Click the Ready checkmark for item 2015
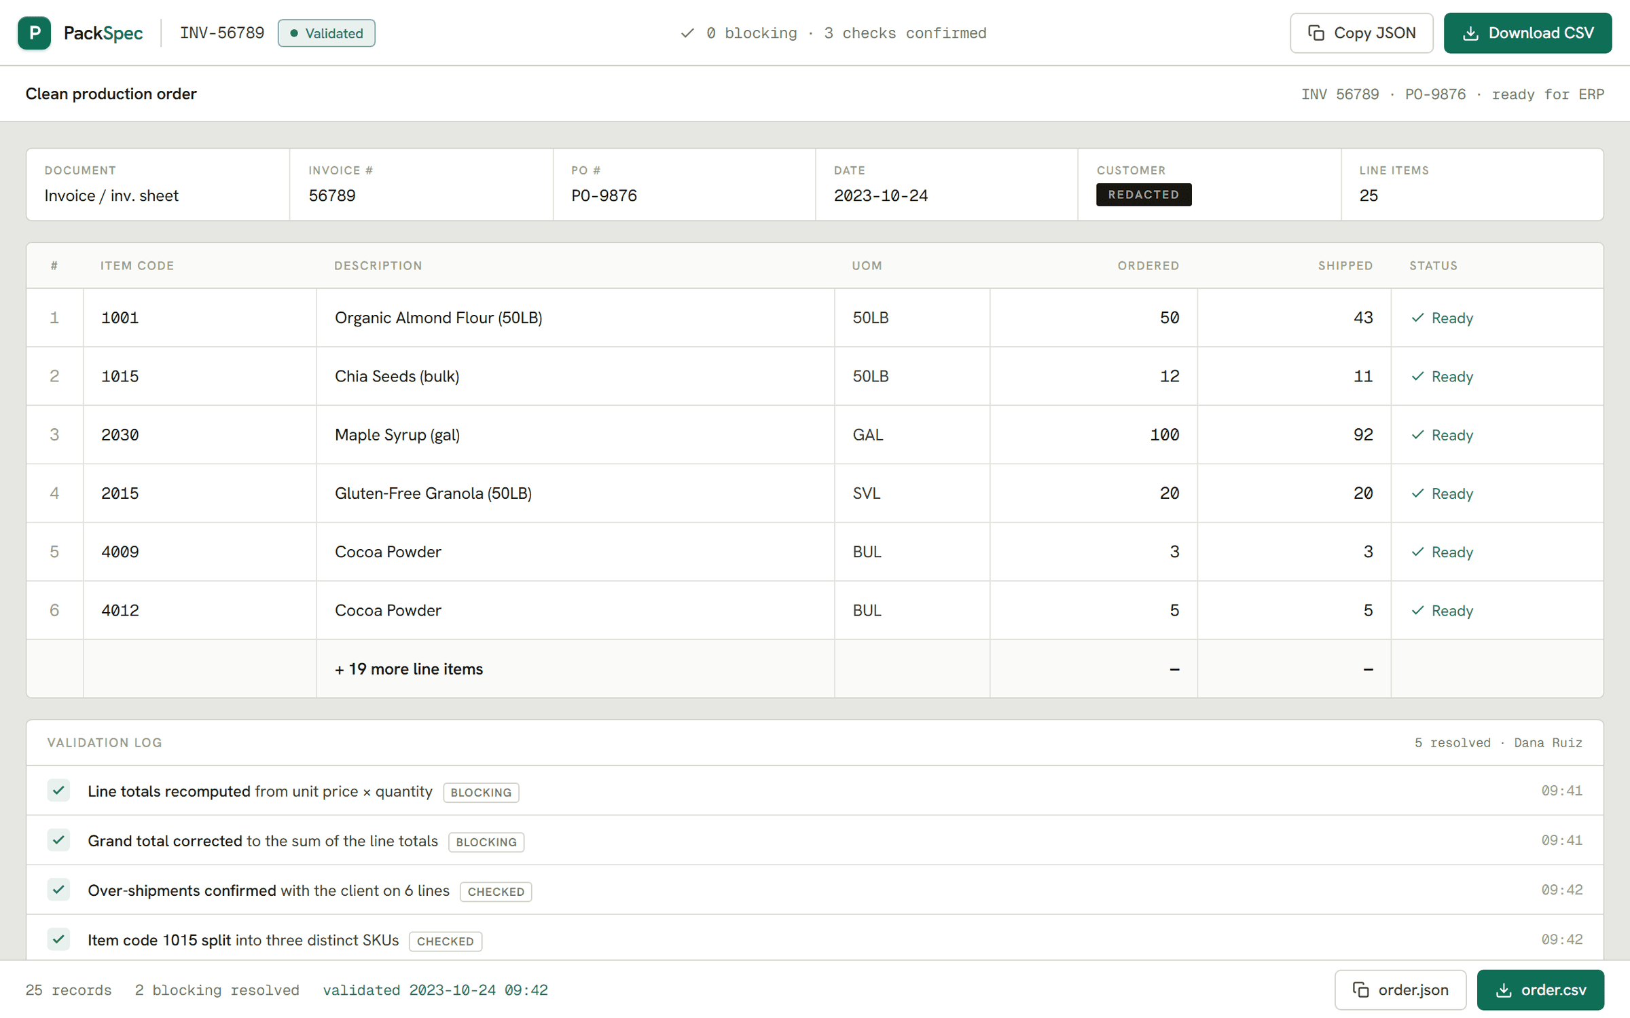The width and height of the screenshot is (1630, 1018). coord(1417,493)
